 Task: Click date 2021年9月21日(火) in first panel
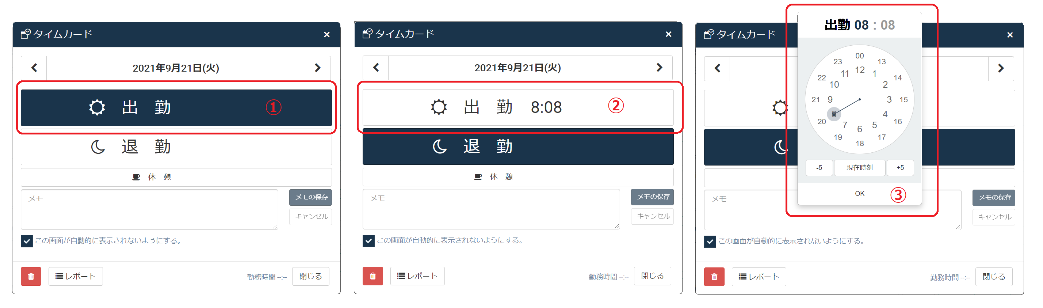pos(176,68)
